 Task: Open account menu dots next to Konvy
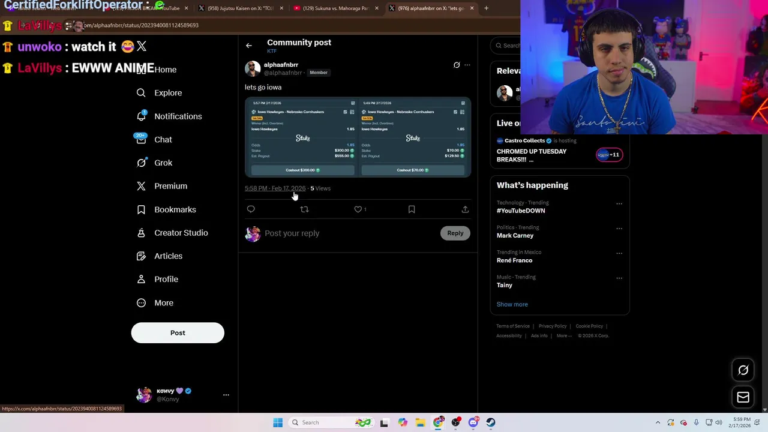coord(226,395)
